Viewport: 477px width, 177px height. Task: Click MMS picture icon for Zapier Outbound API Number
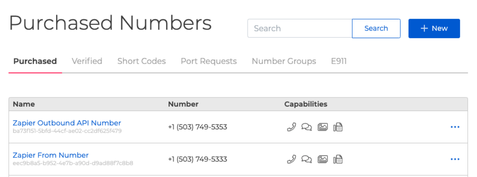322,127
